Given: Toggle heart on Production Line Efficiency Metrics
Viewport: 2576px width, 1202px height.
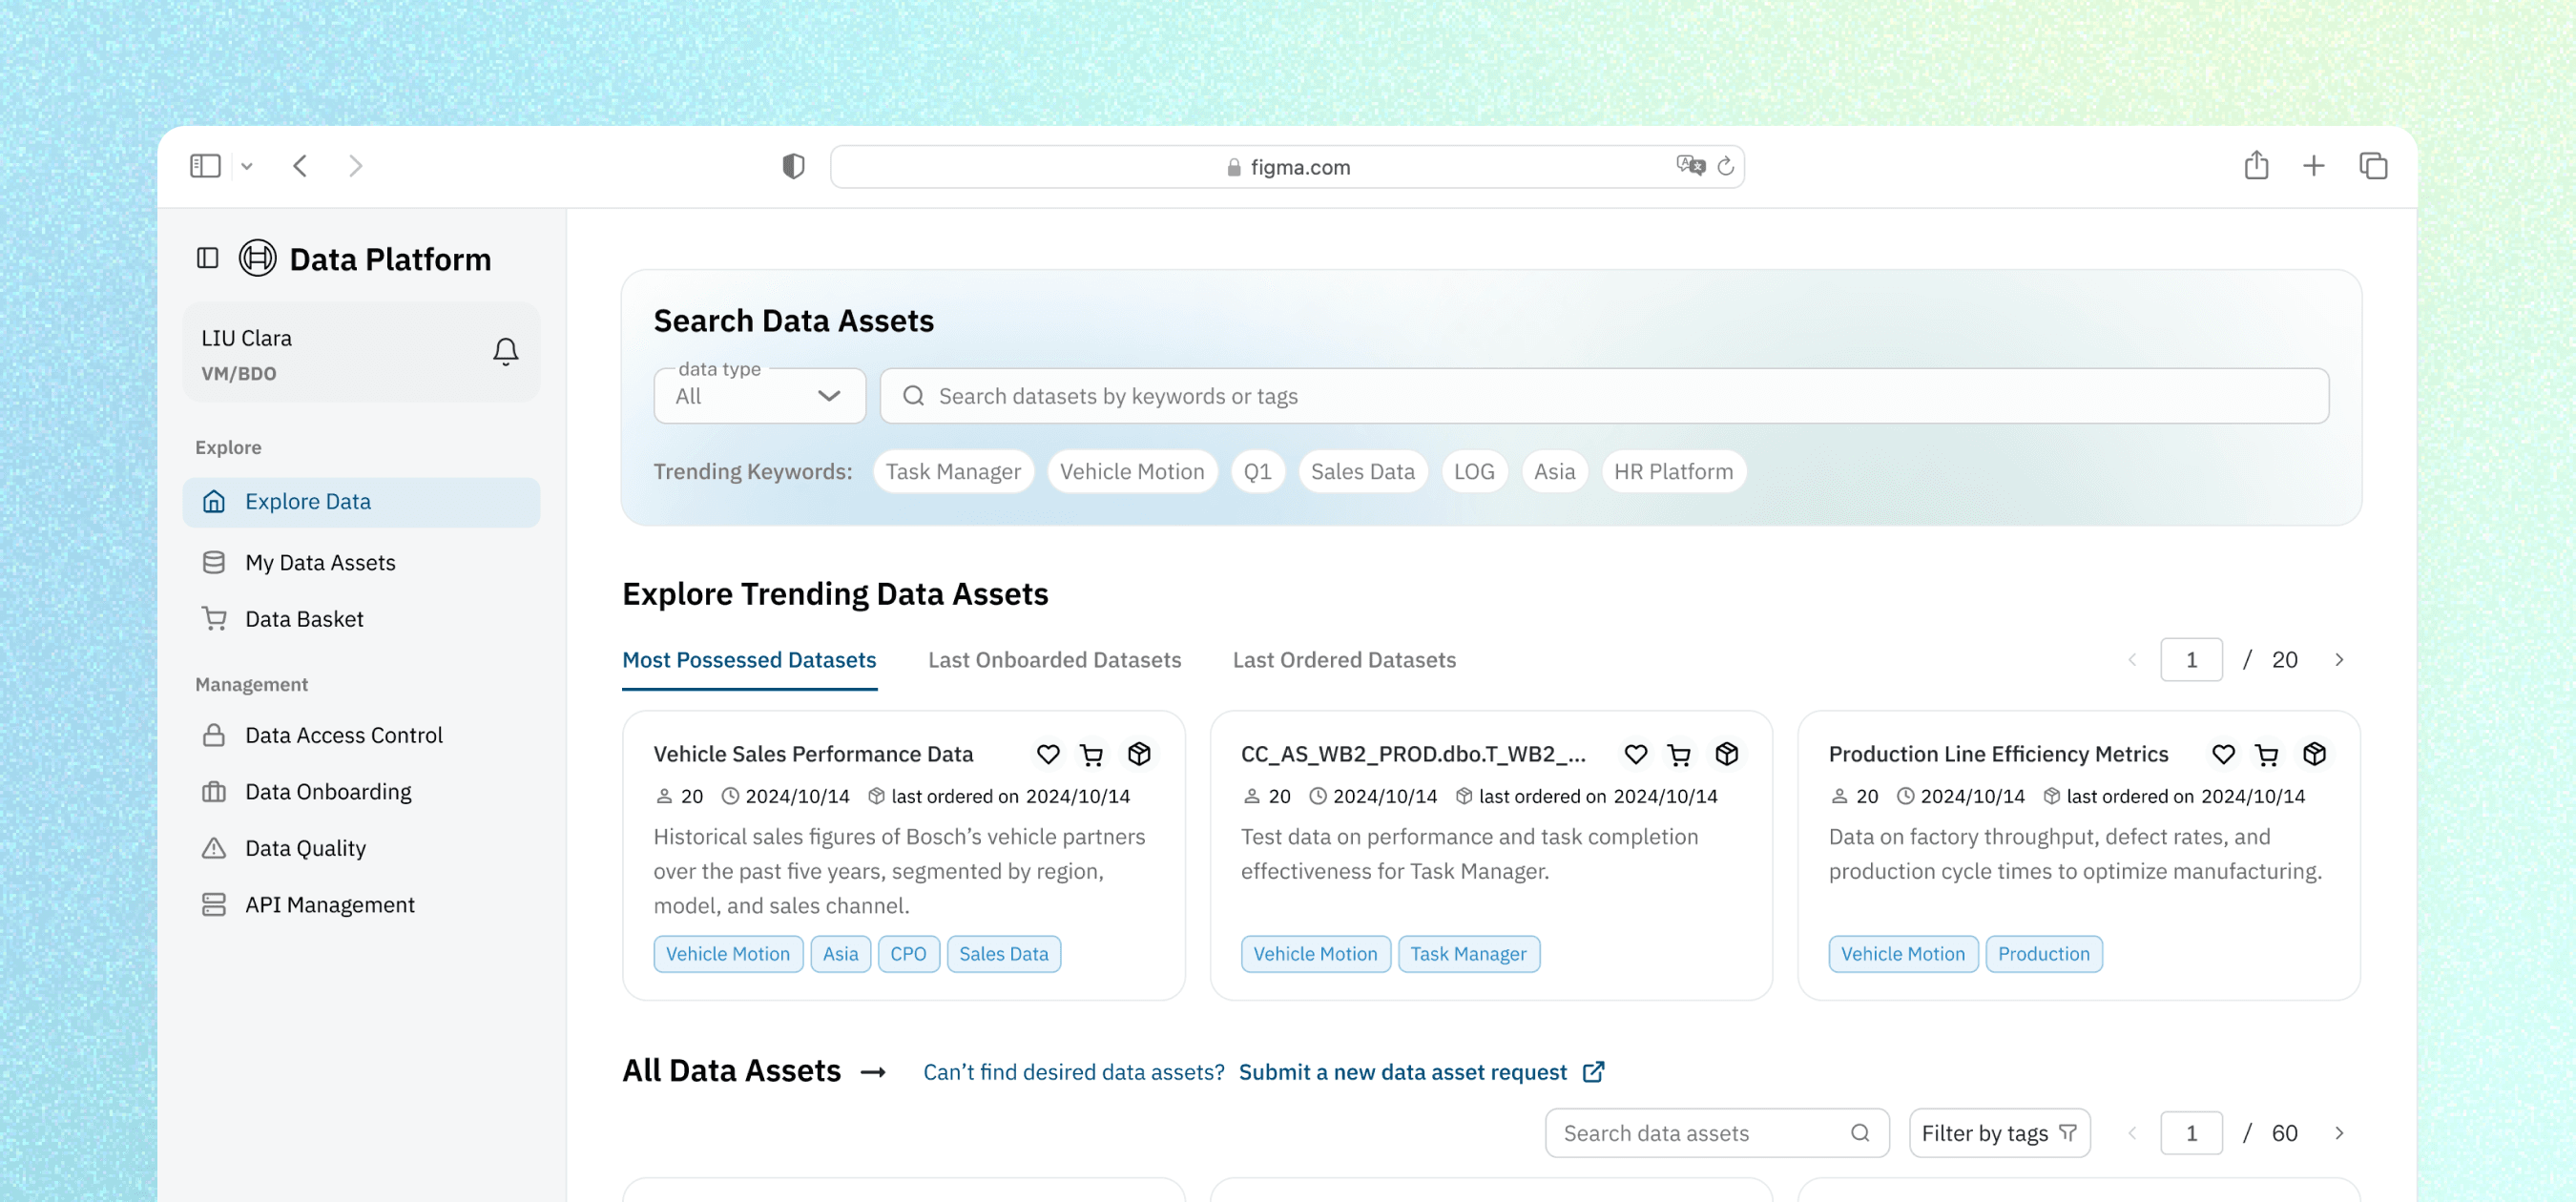Looking at the screenshot, I should [x=2222, y=754].
